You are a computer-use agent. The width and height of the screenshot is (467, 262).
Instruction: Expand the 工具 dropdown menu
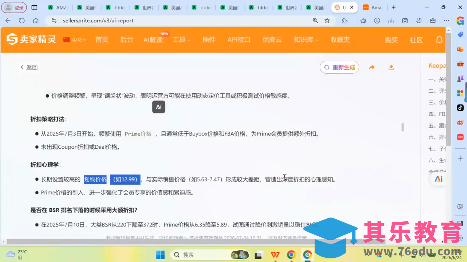click(181, 40)
